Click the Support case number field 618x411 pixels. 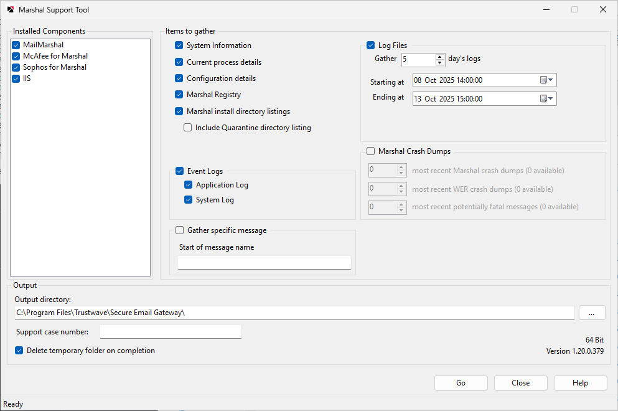coord(171,332)
